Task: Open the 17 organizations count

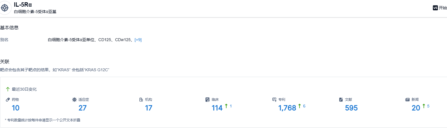Action: pyautogui.click(x=149, y=108)
